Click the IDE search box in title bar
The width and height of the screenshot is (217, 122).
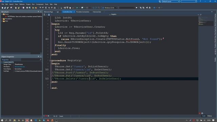(189, 1)
